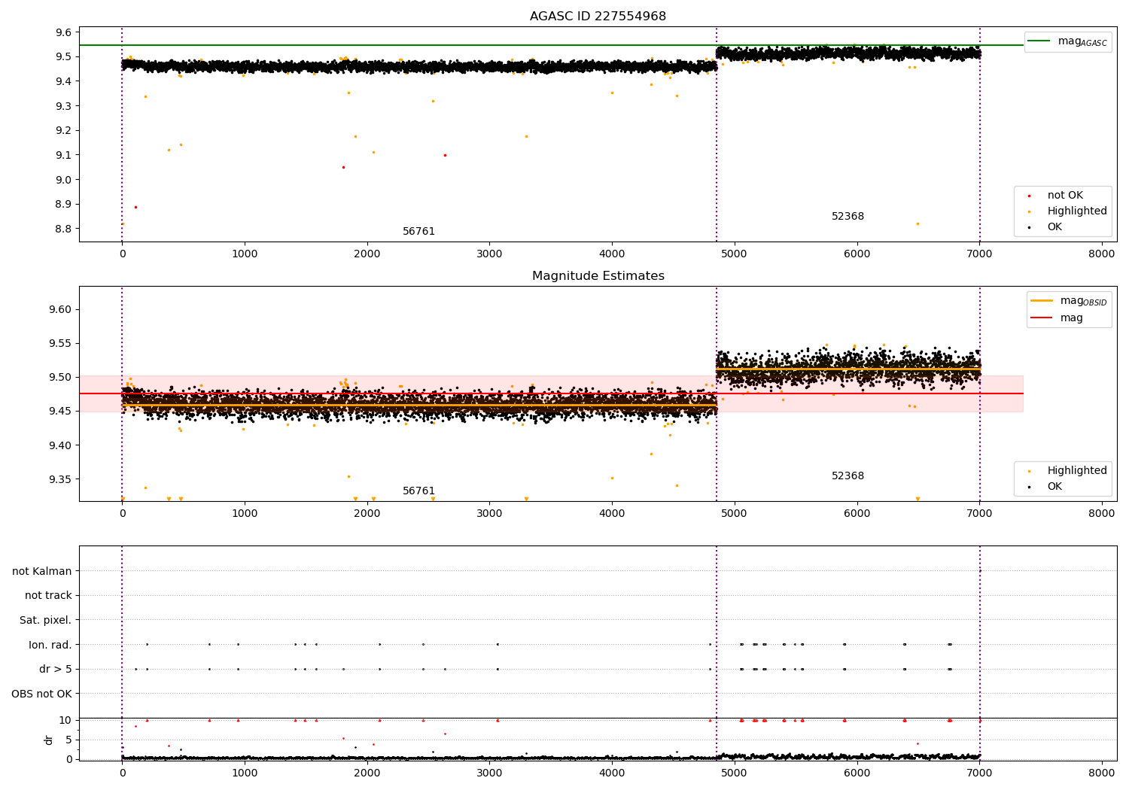This screenshot has width=1129, height=790.
Task: Click 'OK' legend entry in Magnitude Estimates plot
Action: (x=1054, y=487)
